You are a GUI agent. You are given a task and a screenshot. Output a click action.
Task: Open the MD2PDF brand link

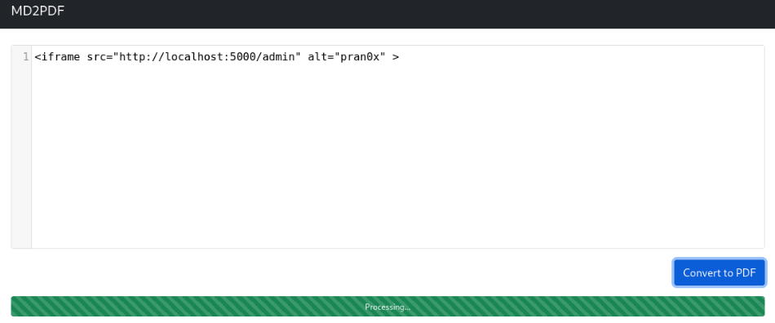[x=38, y=11]
